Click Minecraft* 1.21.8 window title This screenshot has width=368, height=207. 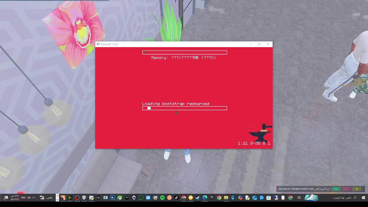(x=109, y=44)
